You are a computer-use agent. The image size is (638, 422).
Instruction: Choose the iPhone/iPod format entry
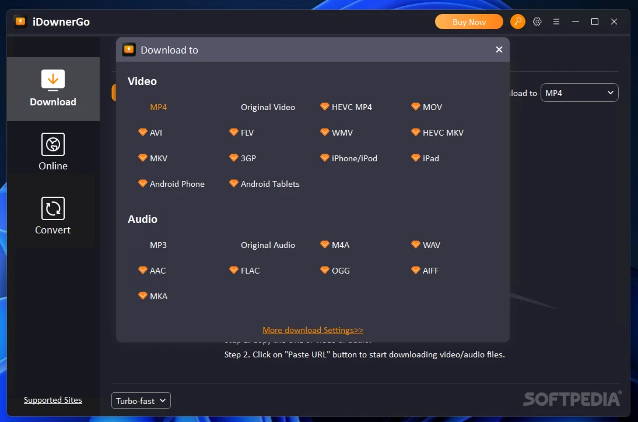pyautogui.click(x=354, y=158)
